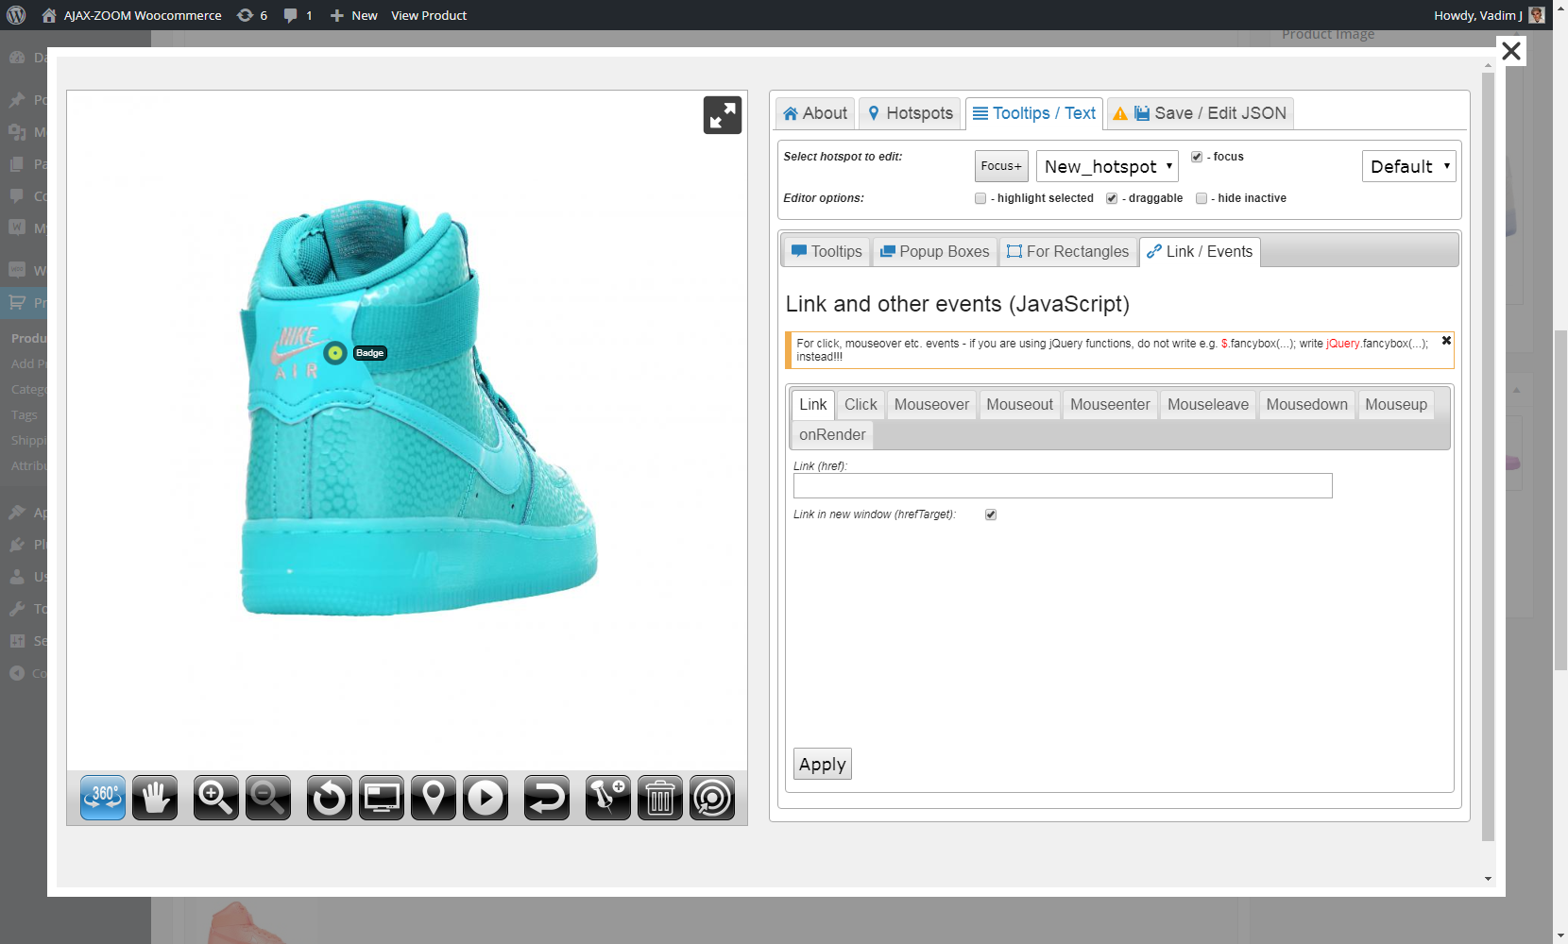Open the For Rectangles sub-tab
The width and height of the screenshot is (1568, 944).
point(1067,251)
